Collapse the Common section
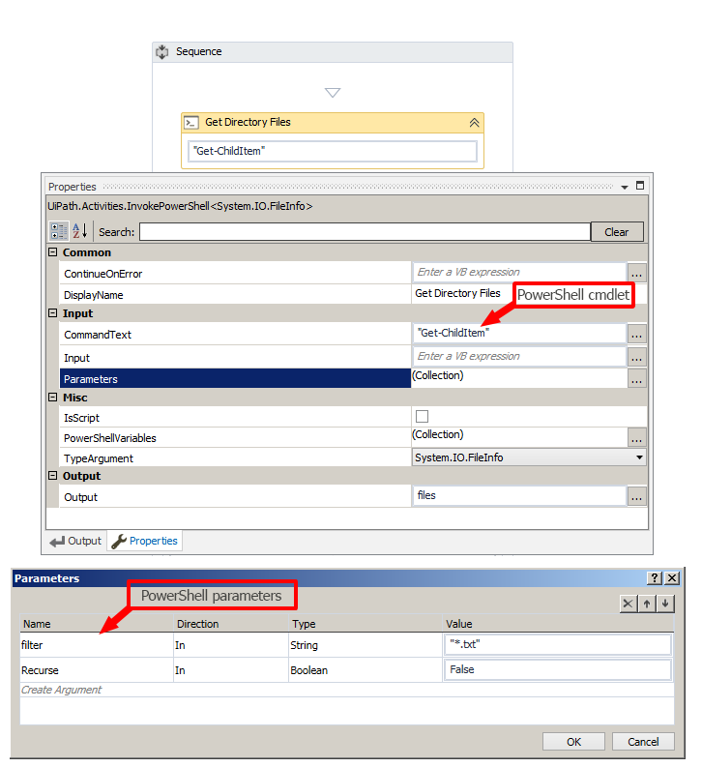 [53, 252]
